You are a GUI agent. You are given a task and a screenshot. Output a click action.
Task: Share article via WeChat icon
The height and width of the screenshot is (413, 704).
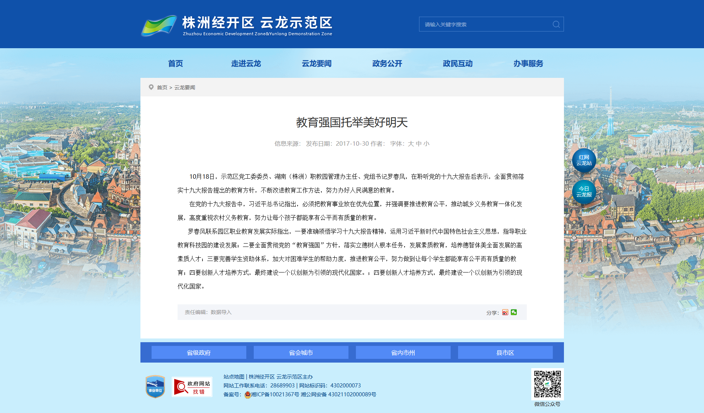[514, 312]
